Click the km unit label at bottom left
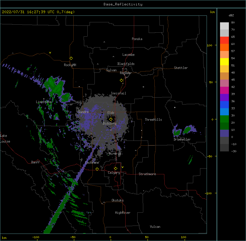This screenshot has height=241, width=246. point(4,238)
